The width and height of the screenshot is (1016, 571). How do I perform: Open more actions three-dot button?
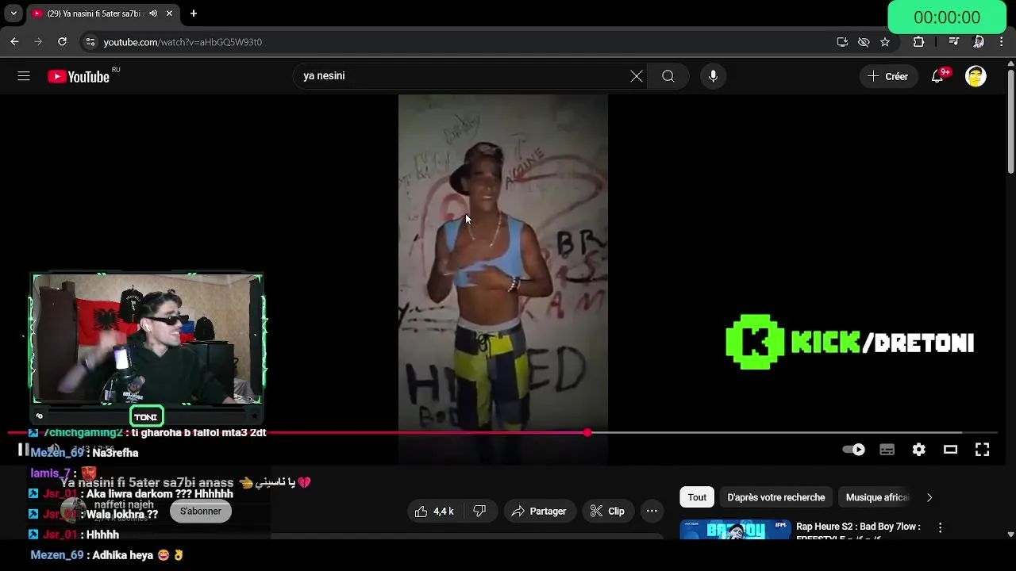[652, 512]
